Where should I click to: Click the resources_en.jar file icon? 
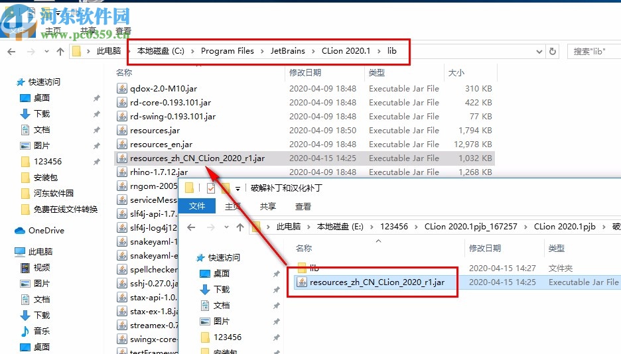122,144
